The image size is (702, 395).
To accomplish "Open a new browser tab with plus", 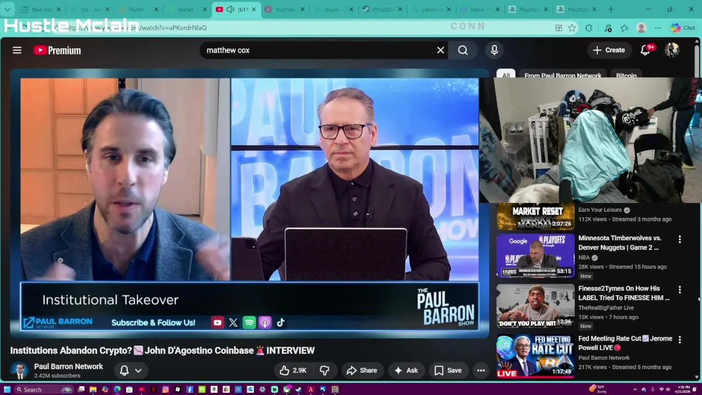I will [610, 9].
